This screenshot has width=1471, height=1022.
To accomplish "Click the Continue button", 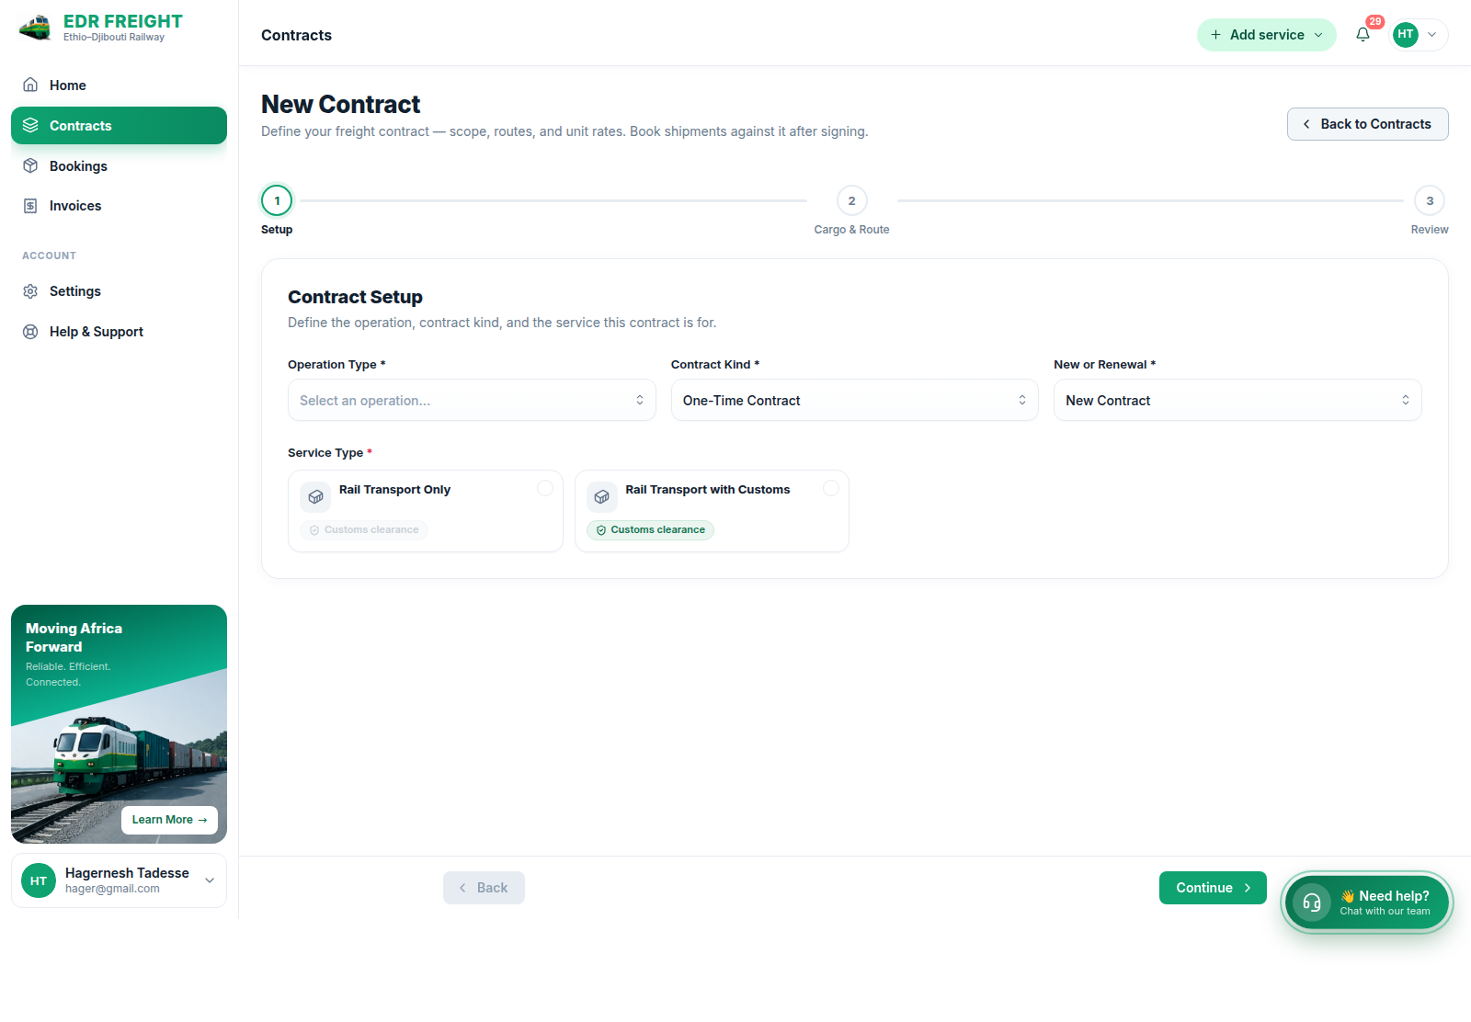I will (1213, 888).
